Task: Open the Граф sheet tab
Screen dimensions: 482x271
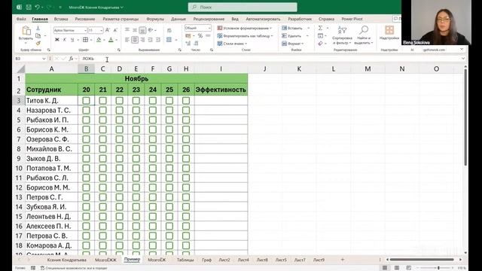Action: [206, 260]
